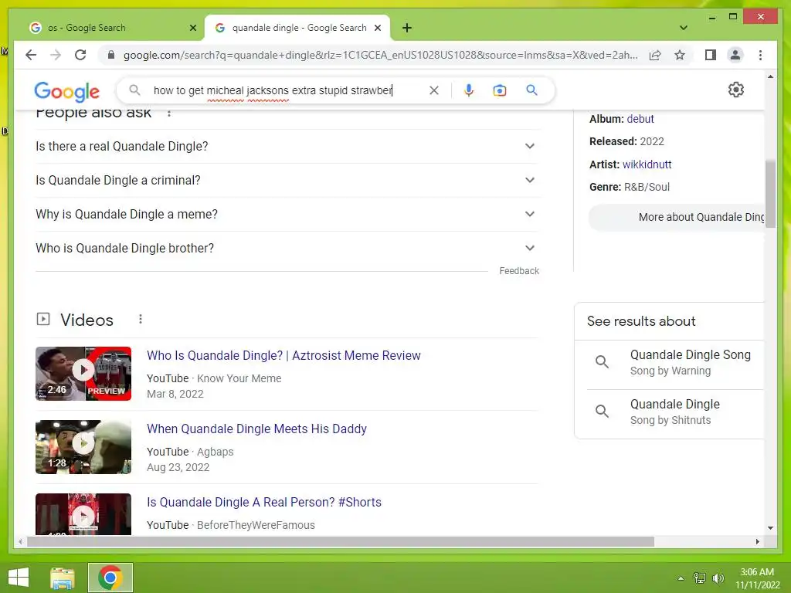Open People also ask options menu

pyautogui.click(x=169, y=113)
